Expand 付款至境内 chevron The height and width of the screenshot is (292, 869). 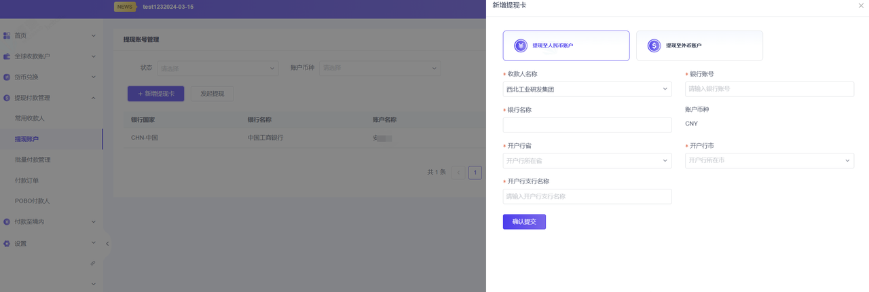pos(94,221)
